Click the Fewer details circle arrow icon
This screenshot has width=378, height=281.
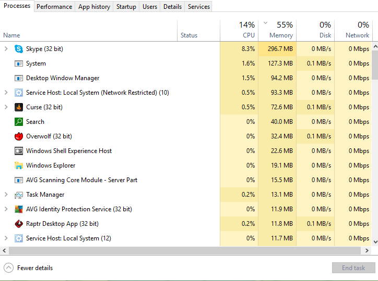pyautogui.click(x=9, y=268)
